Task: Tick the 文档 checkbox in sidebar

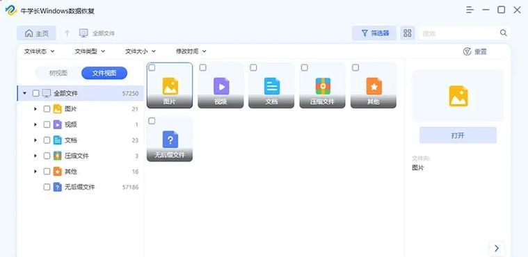Action: point(47,140)
